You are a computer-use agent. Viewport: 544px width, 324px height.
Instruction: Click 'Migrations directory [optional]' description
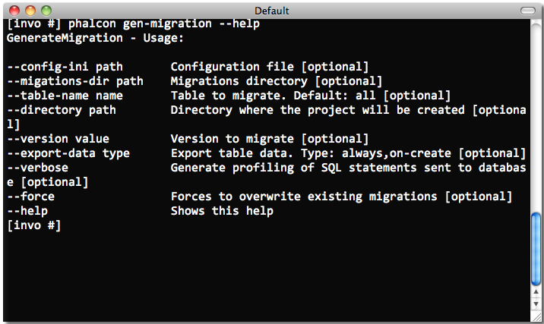pos(277,81)
